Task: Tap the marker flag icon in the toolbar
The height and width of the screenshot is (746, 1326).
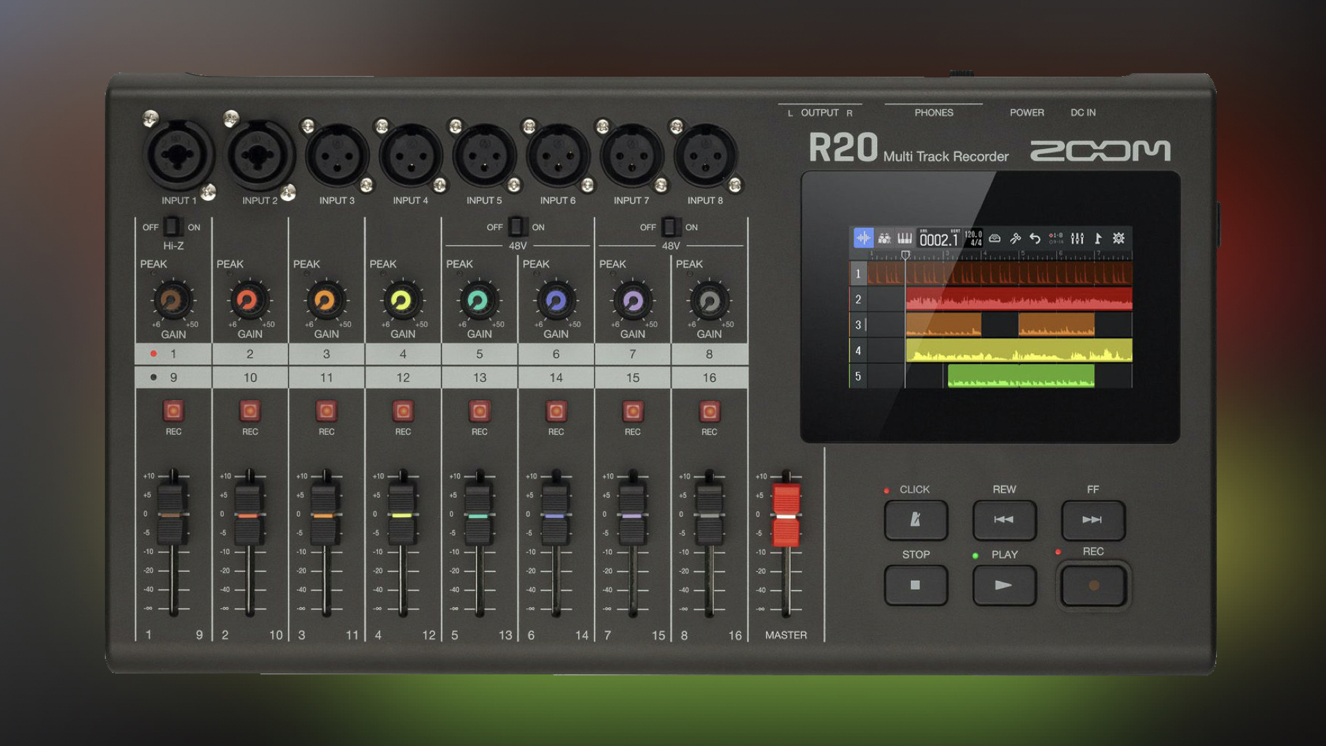Action: click(x=1098, y=238)
